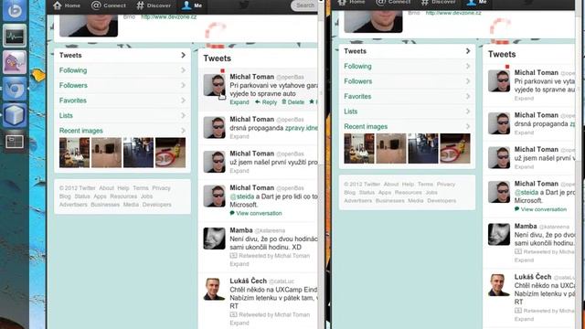Screen dimensions: 585x329
Task: Open devzone.cz link in left window
Action: [x=168, y=16]
